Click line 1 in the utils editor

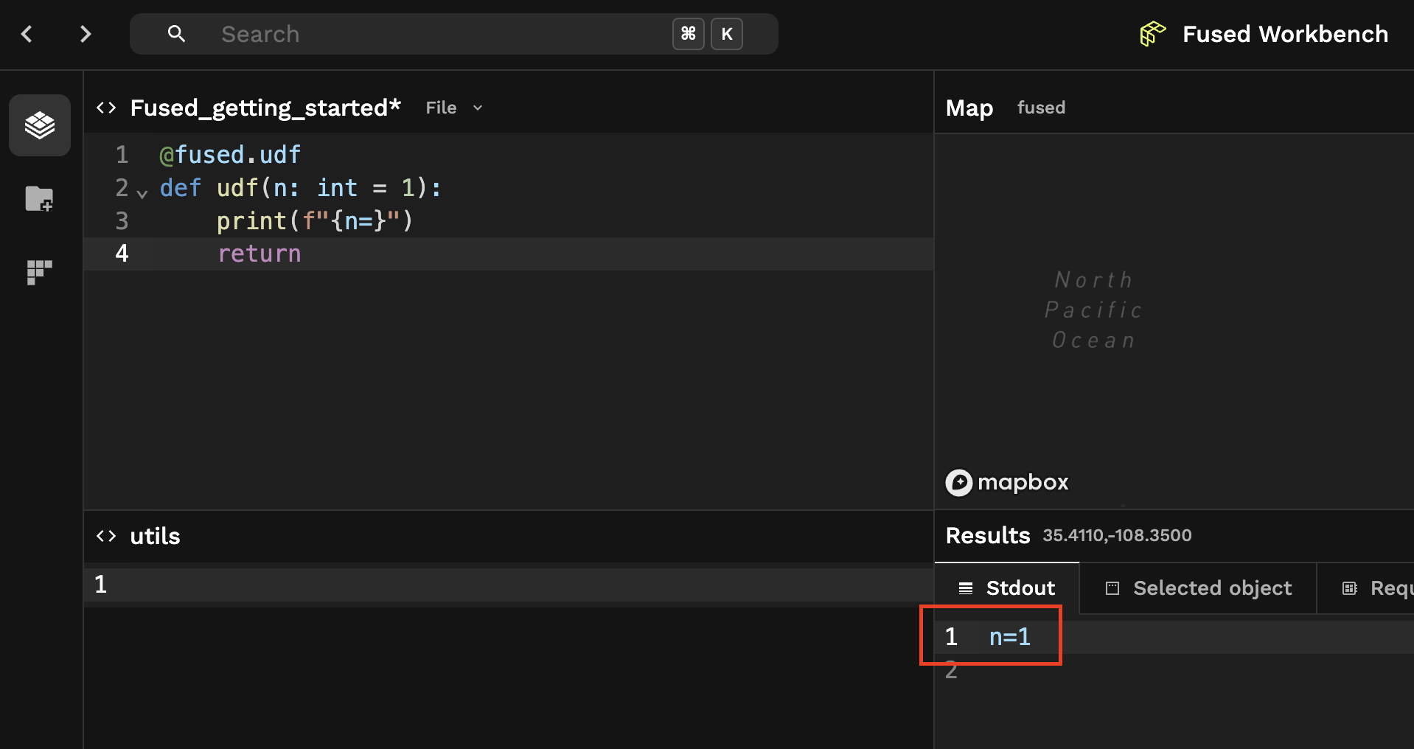pyautogui.click(x=509, y=585)
